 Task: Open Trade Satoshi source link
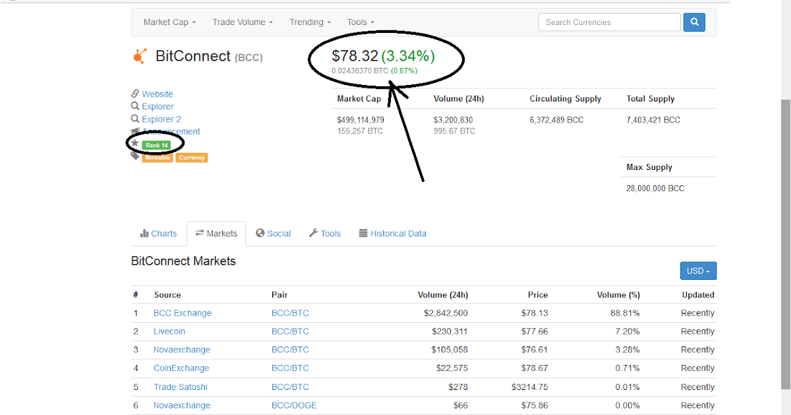click(181, 387)
